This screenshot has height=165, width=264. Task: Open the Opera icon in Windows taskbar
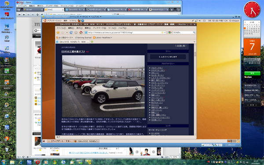(x=38, y=162)
